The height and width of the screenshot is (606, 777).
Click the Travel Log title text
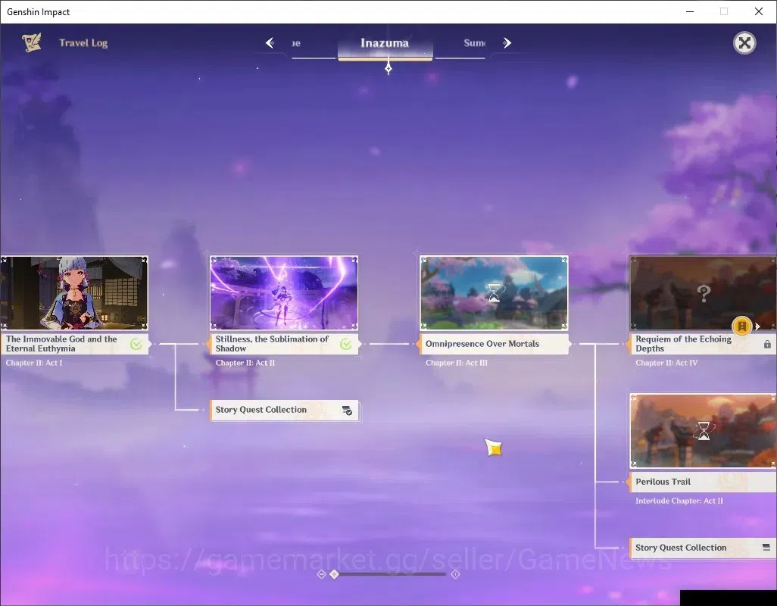point(83,43)
